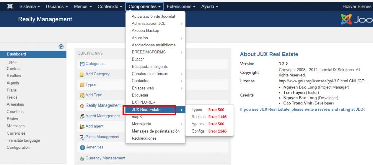The image size is (373, 165).
Task: Click the Categories quick link icon
Action: coord(82,64)
